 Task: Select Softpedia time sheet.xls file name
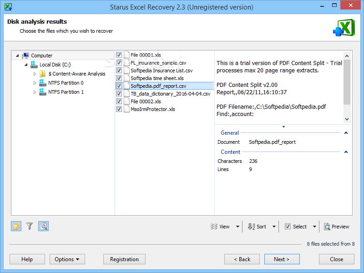157,78
